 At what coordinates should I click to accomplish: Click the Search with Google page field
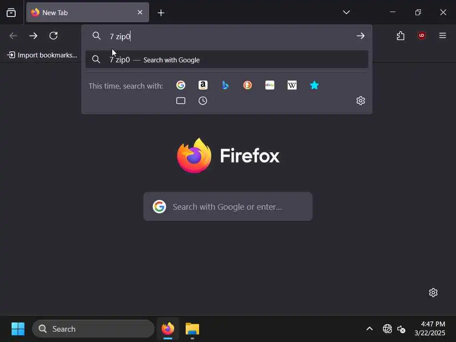tap(228, 207)
